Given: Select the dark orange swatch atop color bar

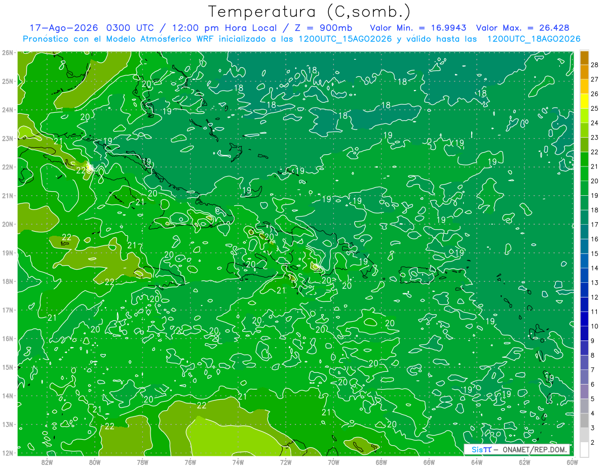Looking at the screenshot, I should coord(584,58).
